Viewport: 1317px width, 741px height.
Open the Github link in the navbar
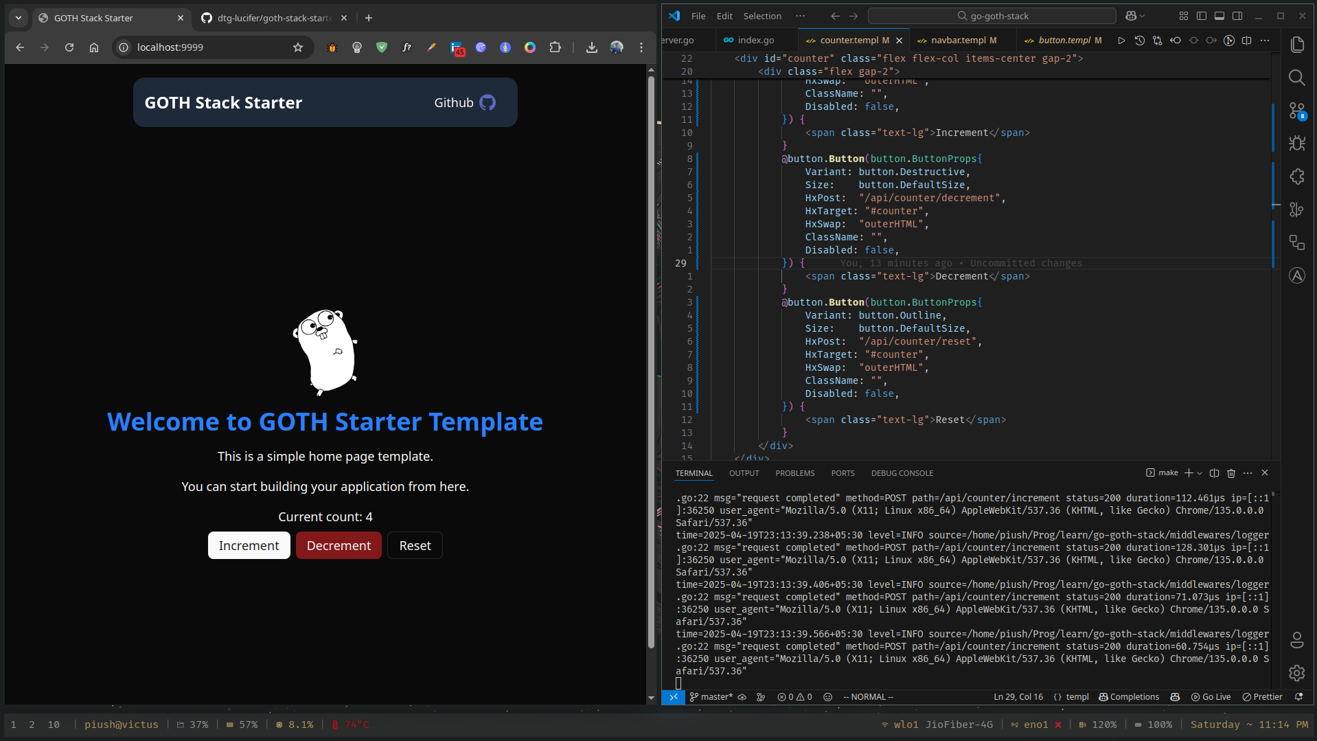(x=464, y=102)
